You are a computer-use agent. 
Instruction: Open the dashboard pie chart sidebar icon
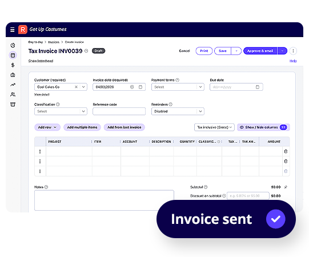pyautogui.click(x=13, y=45)
